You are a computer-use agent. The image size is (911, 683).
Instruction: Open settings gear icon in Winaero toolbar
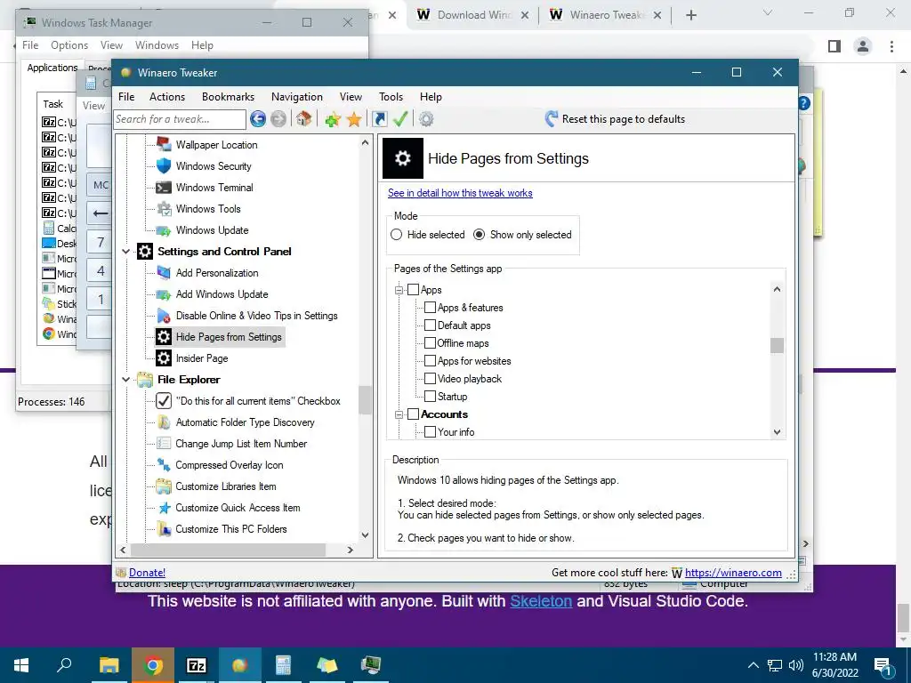426,119
